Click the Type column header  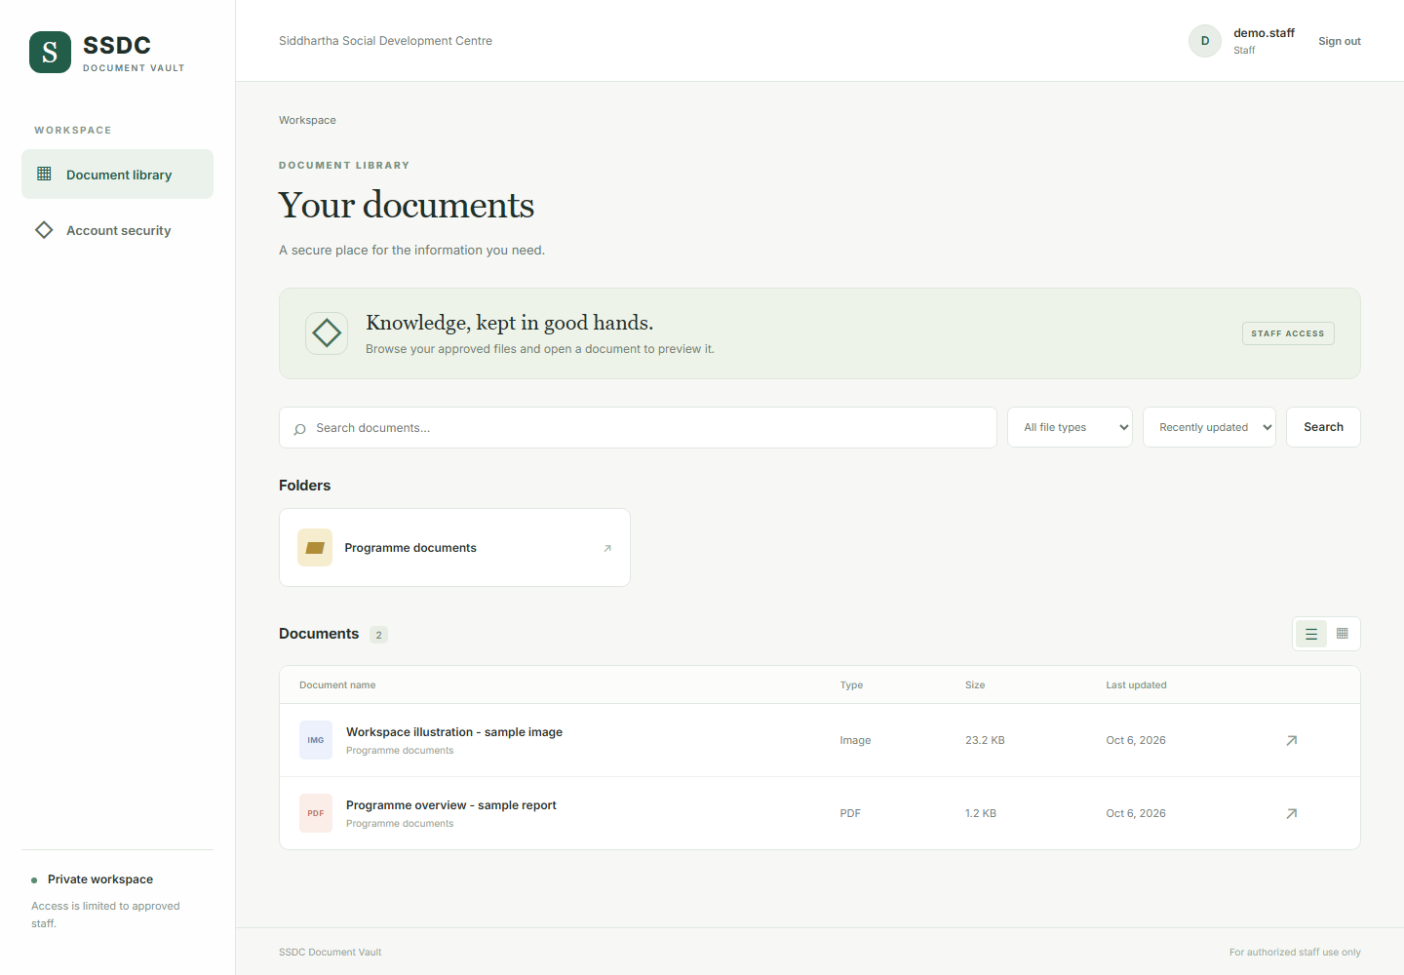coord(851,685)
